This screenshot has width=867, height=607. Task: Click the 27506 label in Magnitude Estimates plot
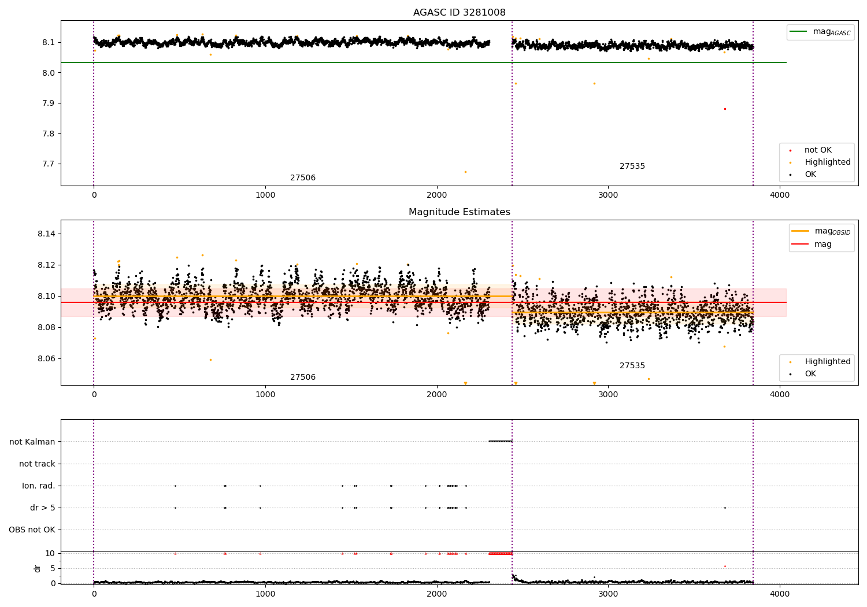303,377
